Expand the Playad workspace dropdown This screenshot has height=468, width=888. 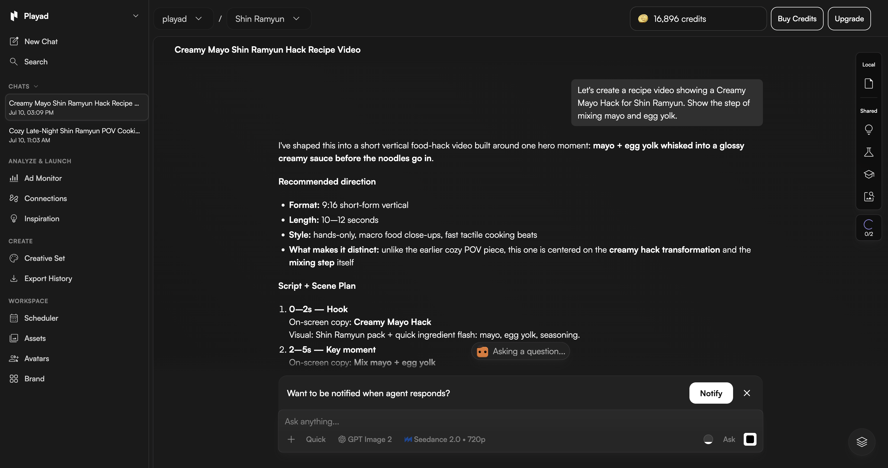click(x=136, y=16)
